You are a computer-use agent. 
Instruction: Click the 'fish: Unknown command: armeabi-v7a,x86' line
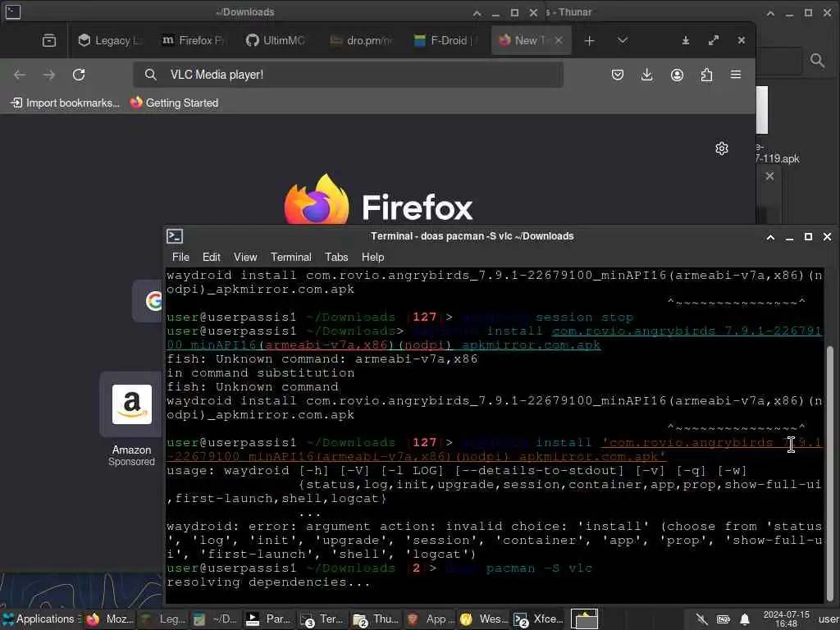pyautogui.click(x=322, y=359)
